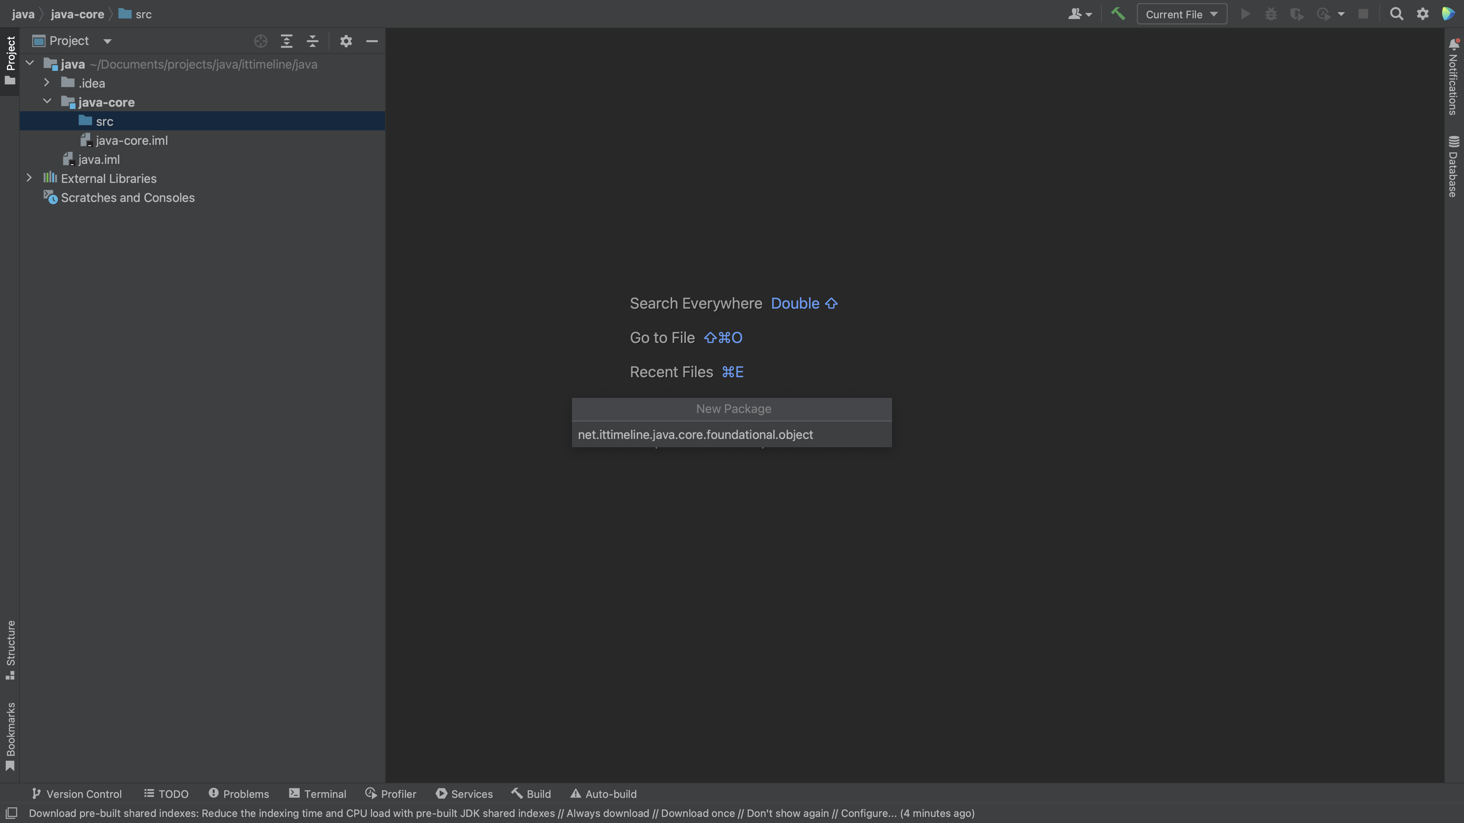Screen dimensions: 1464x823
Task: Expand the .idea folder
Action: (x=47, y=82)
